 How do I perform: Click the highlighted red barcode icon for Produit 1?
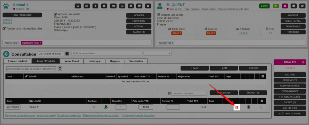click(237, 107)
